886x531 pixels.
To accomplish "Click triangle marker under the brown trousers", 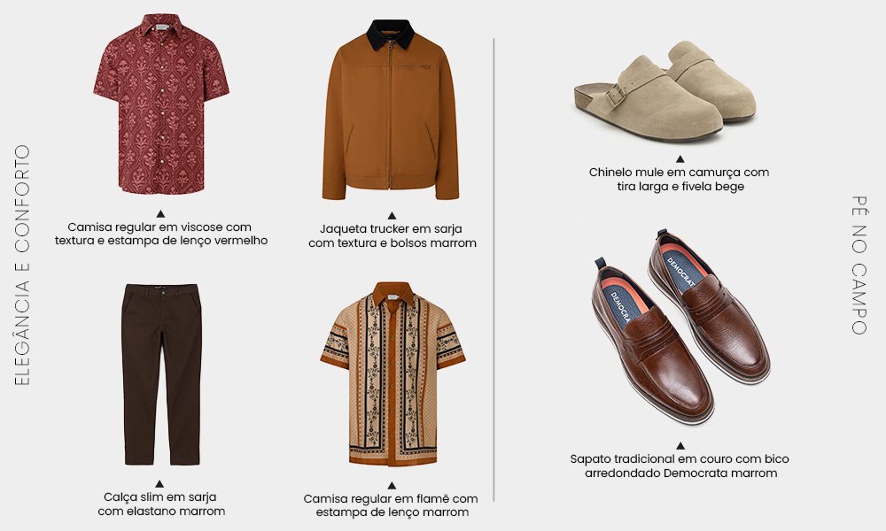I will 159,484.
